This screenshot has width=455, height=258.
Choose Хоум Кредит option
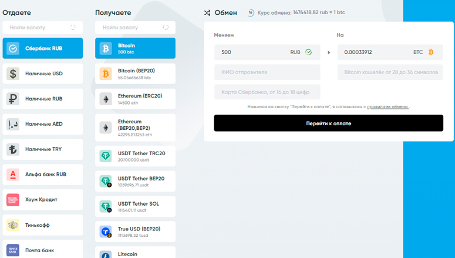pos(43,200)
